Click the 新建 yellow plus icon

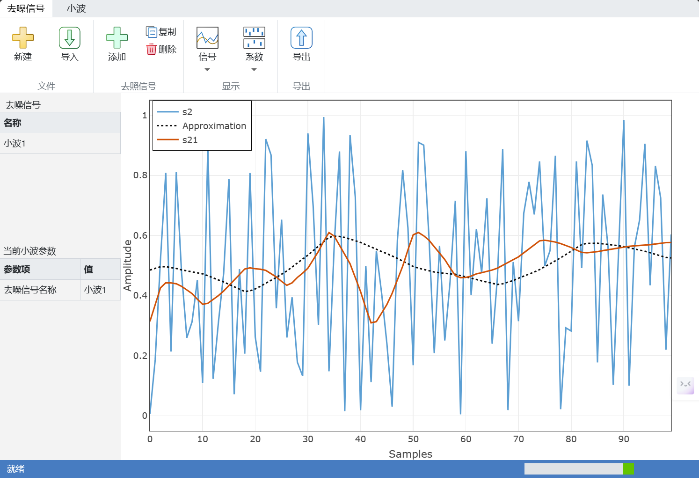[x=23, y=37]
